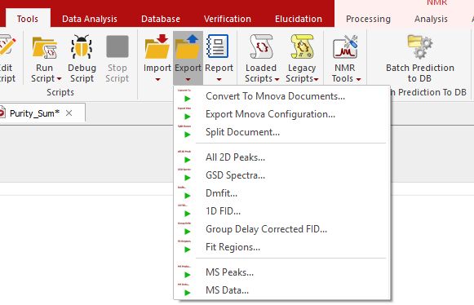
Task: Open NMR Tools icon
Action: [x=345, y=46]
